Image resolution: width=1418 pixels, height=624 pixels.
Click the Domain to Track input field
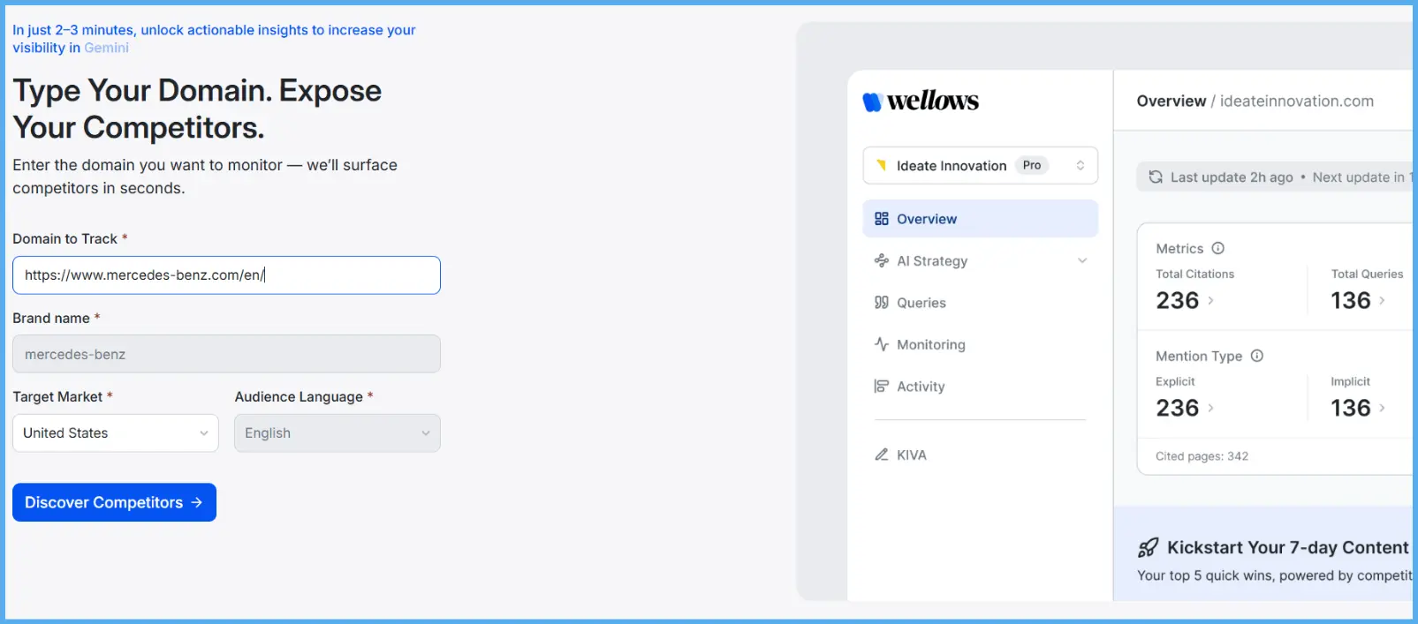(x=226, y=275)
